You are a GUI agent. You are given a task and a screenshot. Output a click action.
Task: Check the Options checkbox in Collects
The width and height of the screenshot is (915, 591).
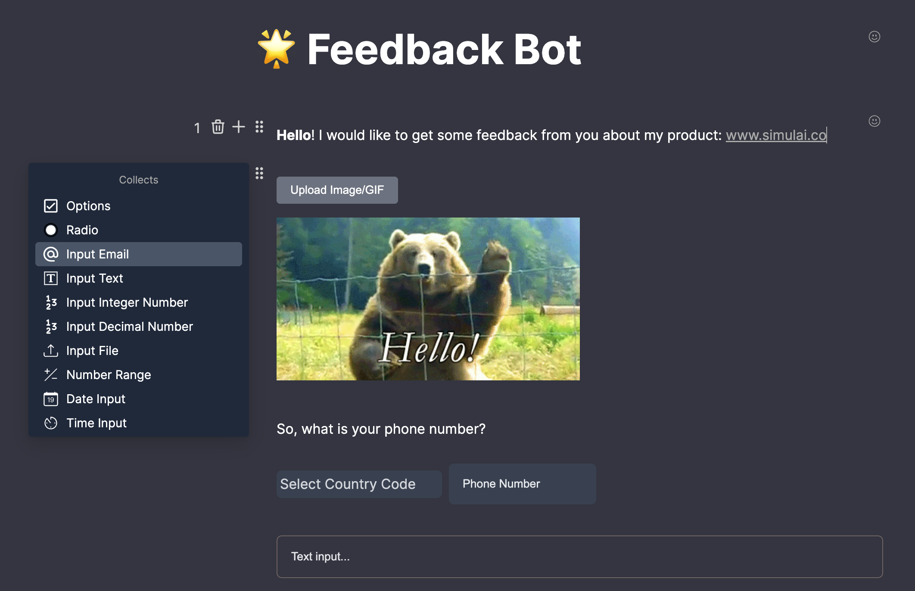click(51, 206)
